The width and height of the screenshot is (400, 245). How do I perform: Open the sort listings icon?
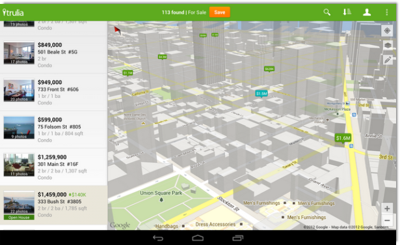347,12
